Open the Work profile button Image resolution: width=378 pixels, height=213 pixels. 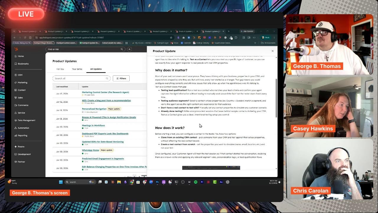point(265,38)
